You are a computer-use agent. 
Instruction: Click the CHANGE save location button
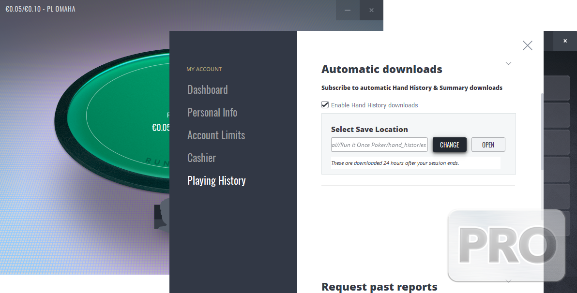pos(449,145)
